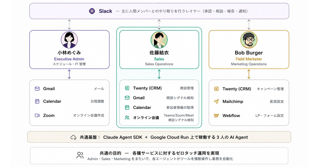Screen dimensions: 318x167
Task: Click the 共通の目的 heading line
Action: pos(159,153)
